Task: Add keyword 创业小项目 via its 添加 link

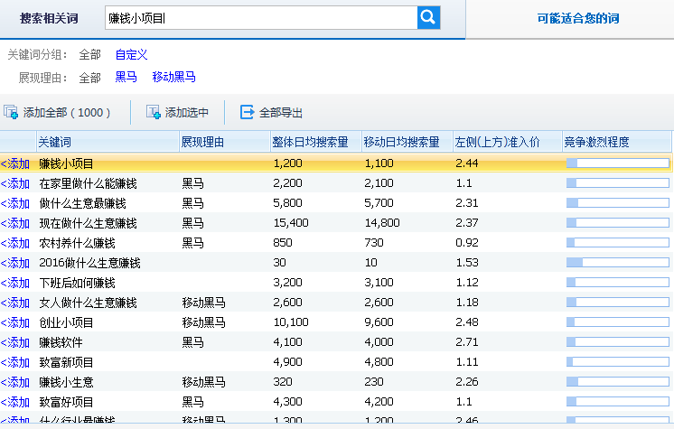Action: [15, 322]
